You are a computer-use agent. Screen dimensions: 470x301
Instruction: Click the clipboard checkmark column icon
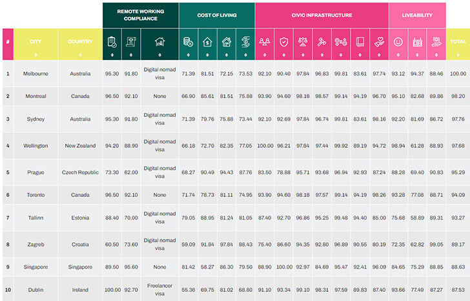[x=112, y=43]
